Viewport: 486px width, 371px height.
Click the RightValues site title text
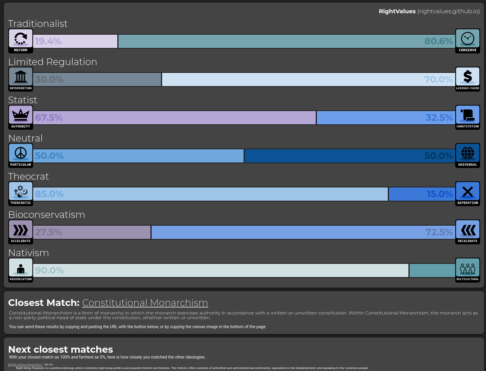397,11
